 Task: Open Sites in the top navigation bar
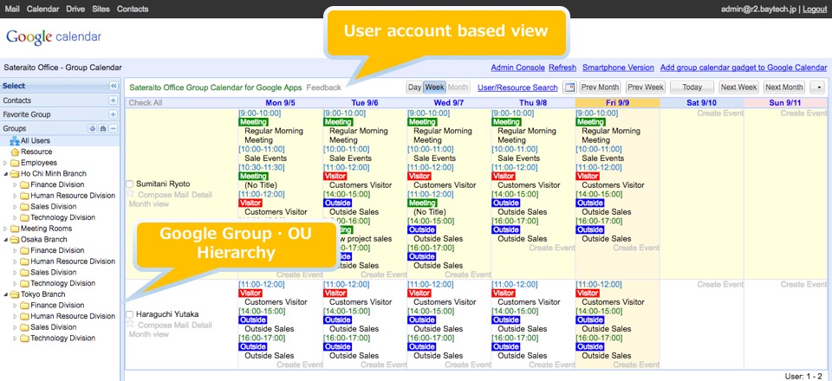pyautogui.click(x=101, y=9)
